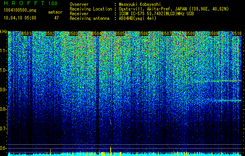The width and height of the screenshot is (245, 156).
Task: Click observer name Masayuki Kobayashi
Action: (140, 4)
